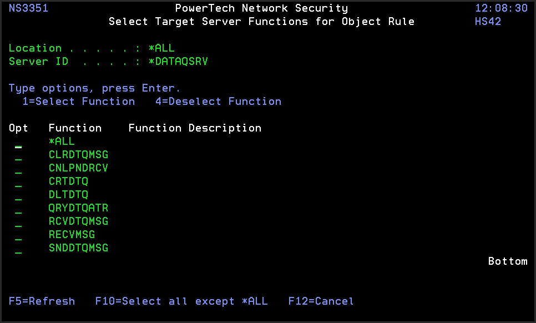The width and height of the screenshot is (536, 323).
Task: Click the QRYDTQATR option input
Action: click(x=18, y=209)
